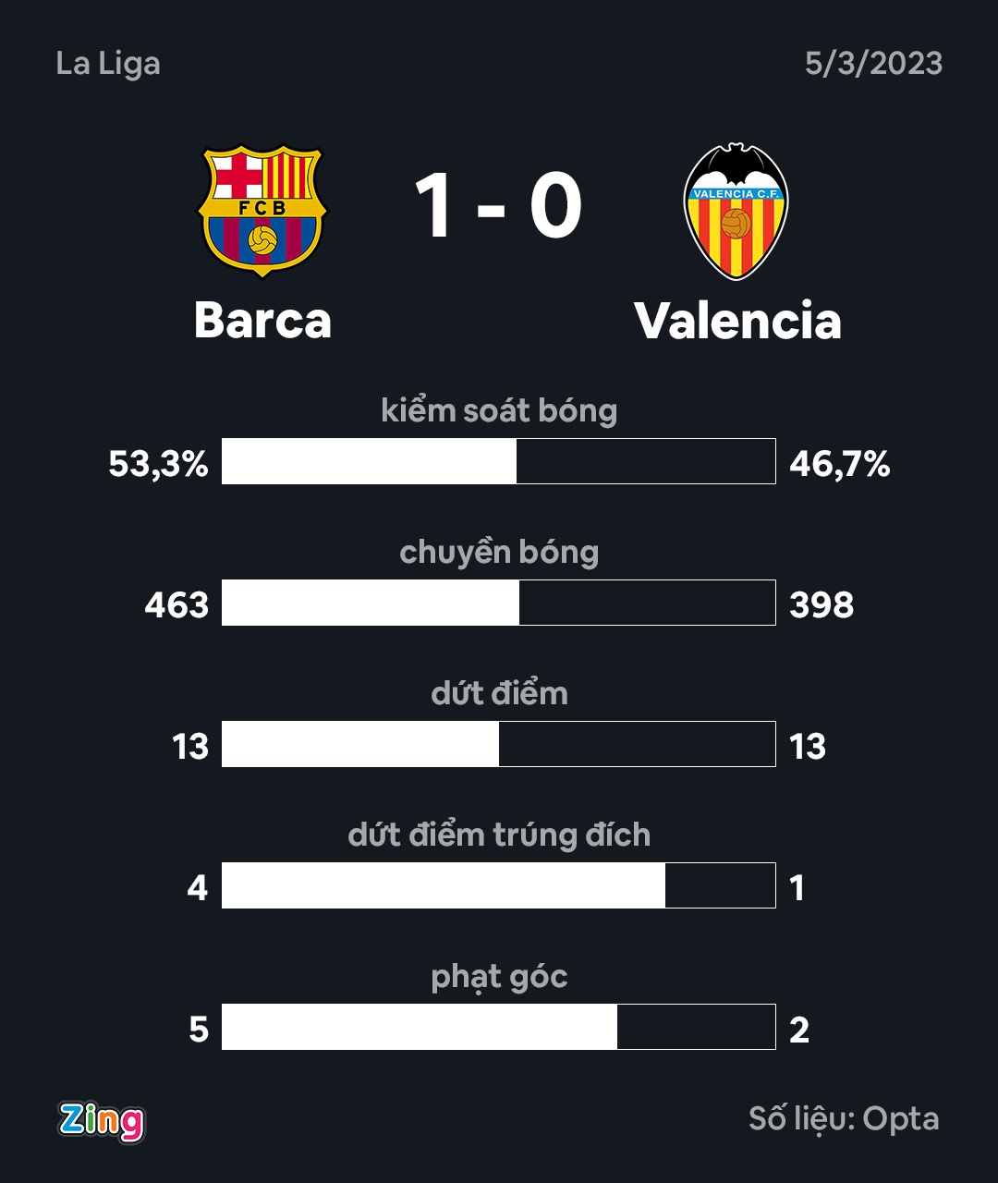998x1183 pixels.
Task: Click the La Liga label
Action: point(108,64)
